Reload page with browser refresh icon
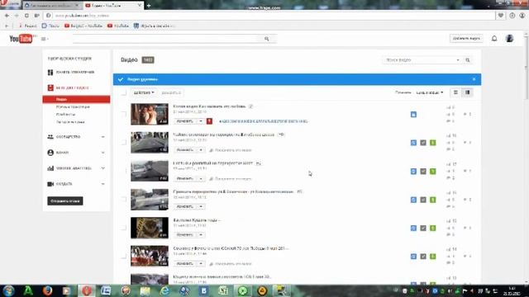Screen dimensions: 529x297 click(26, 16)
